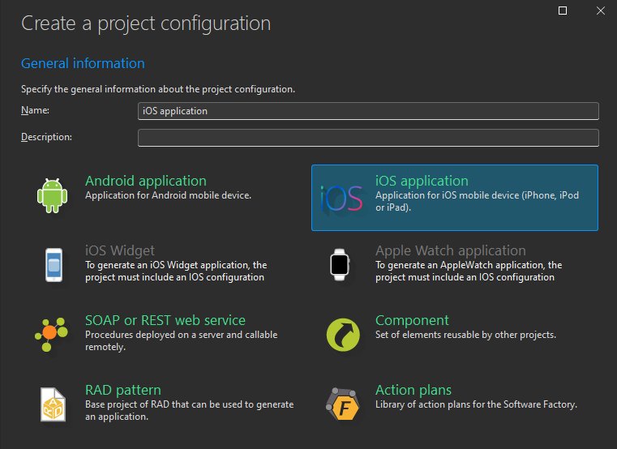The image size is (617, 449).
Task: Click the Apple Watch icon
Action: click(340, 264)
